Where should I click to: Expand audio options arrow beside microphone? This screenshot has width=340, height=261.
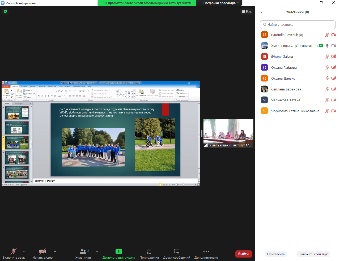click(24, 251)
